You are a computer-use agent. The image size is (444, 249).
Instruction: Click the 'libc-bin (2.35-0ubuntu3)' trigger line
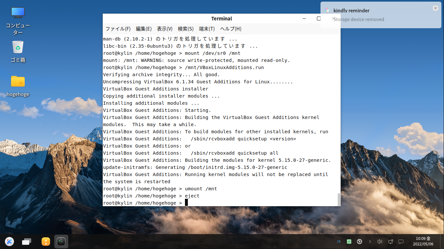(x=180, y=46)
